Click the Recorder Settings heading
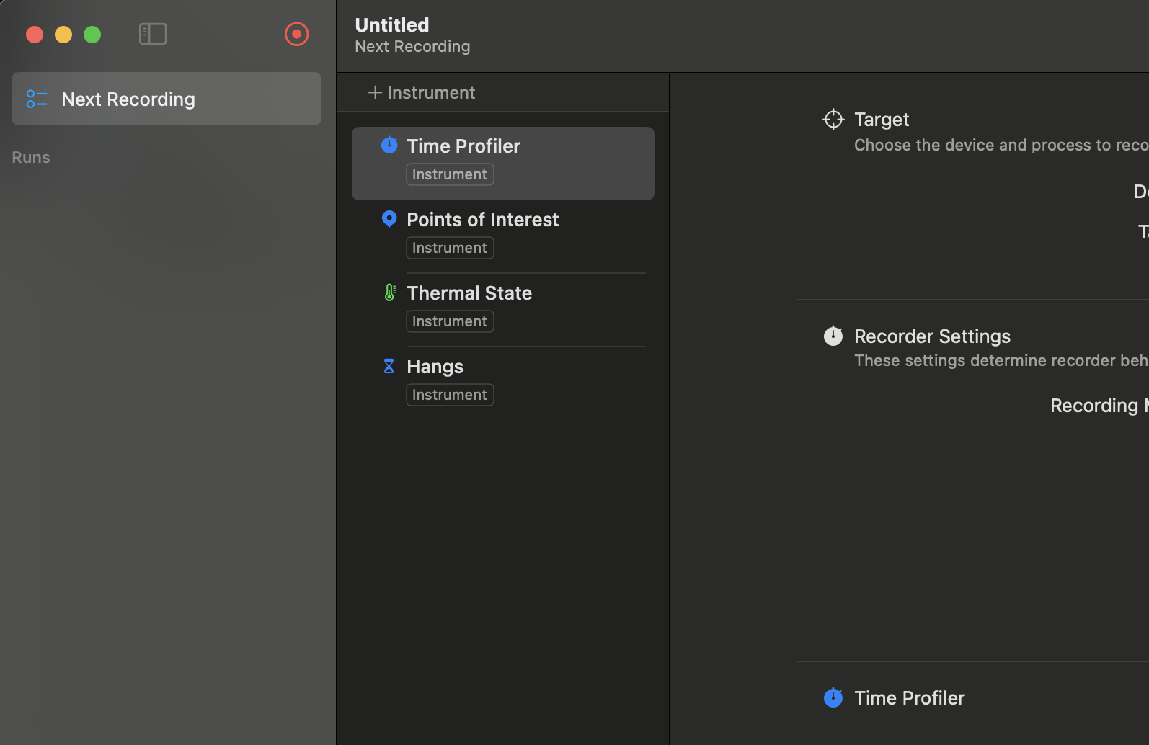The height and width of the screenshot is (745, 1149). (932, 336)
